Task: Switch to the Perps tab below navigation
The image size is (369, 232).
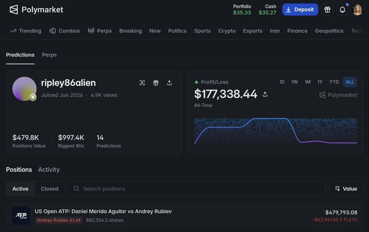Action: 49,55
